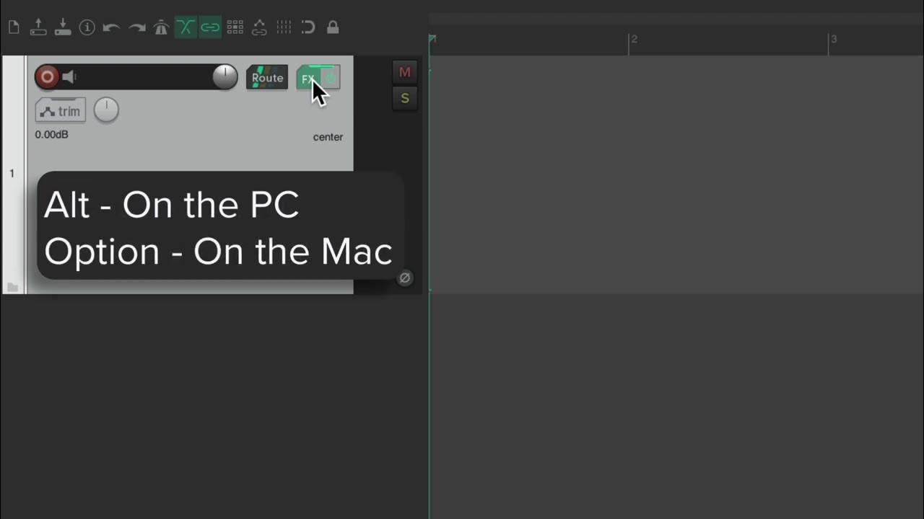The width and height of the screenshot is (924, 519).
Task: Click the track volume knob
Action: click(x=225, y=77)
